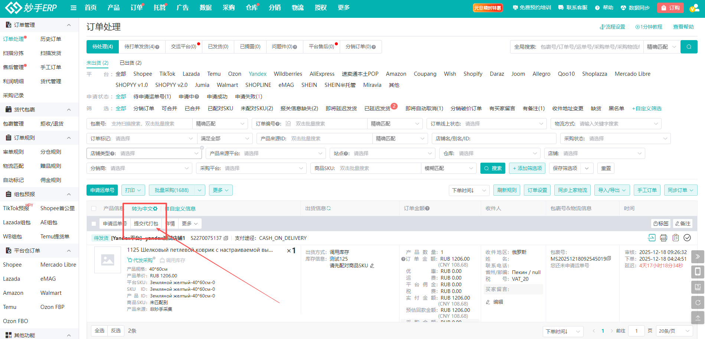
Task: Open the hamburger menu beside the ERP logo
Action: [74, 8]
